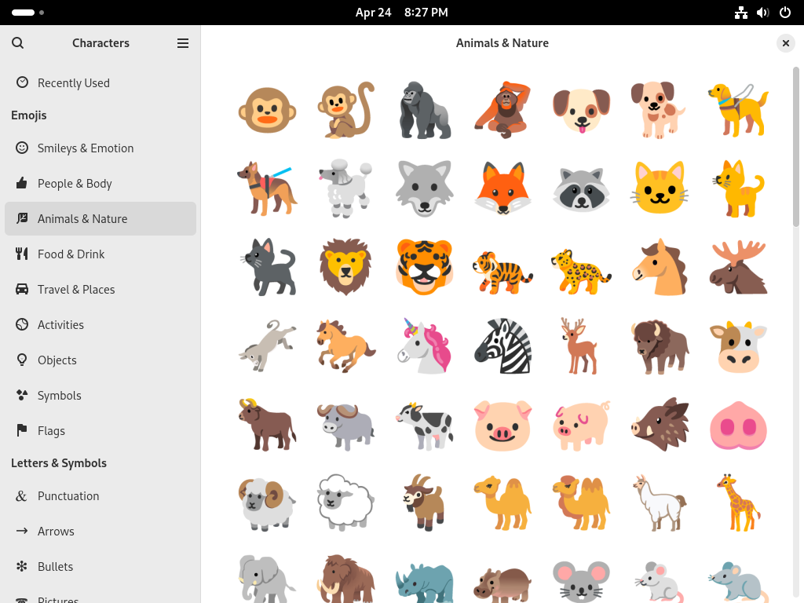Open Punctuation under Letters & Symbols
804x603 pixels.
pyautogui.click(x=100, y=496)
